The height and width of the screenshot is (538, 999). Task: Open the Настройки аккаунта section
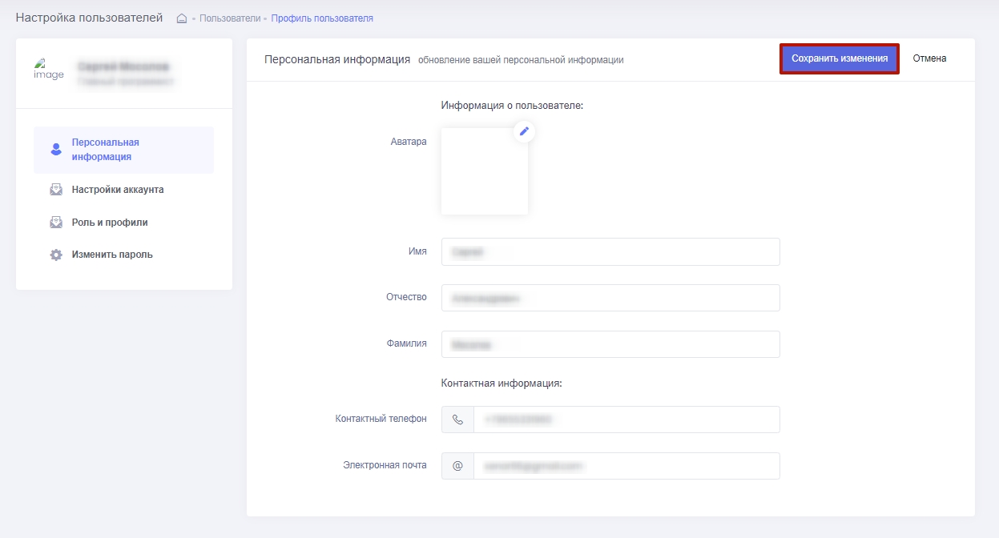(x=117, y=191)
